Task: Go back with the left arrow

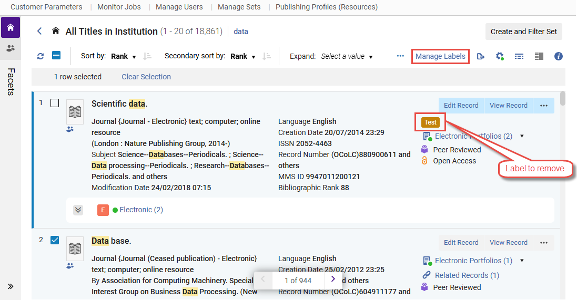Action: pyautogui.click(x=40, y=31)
